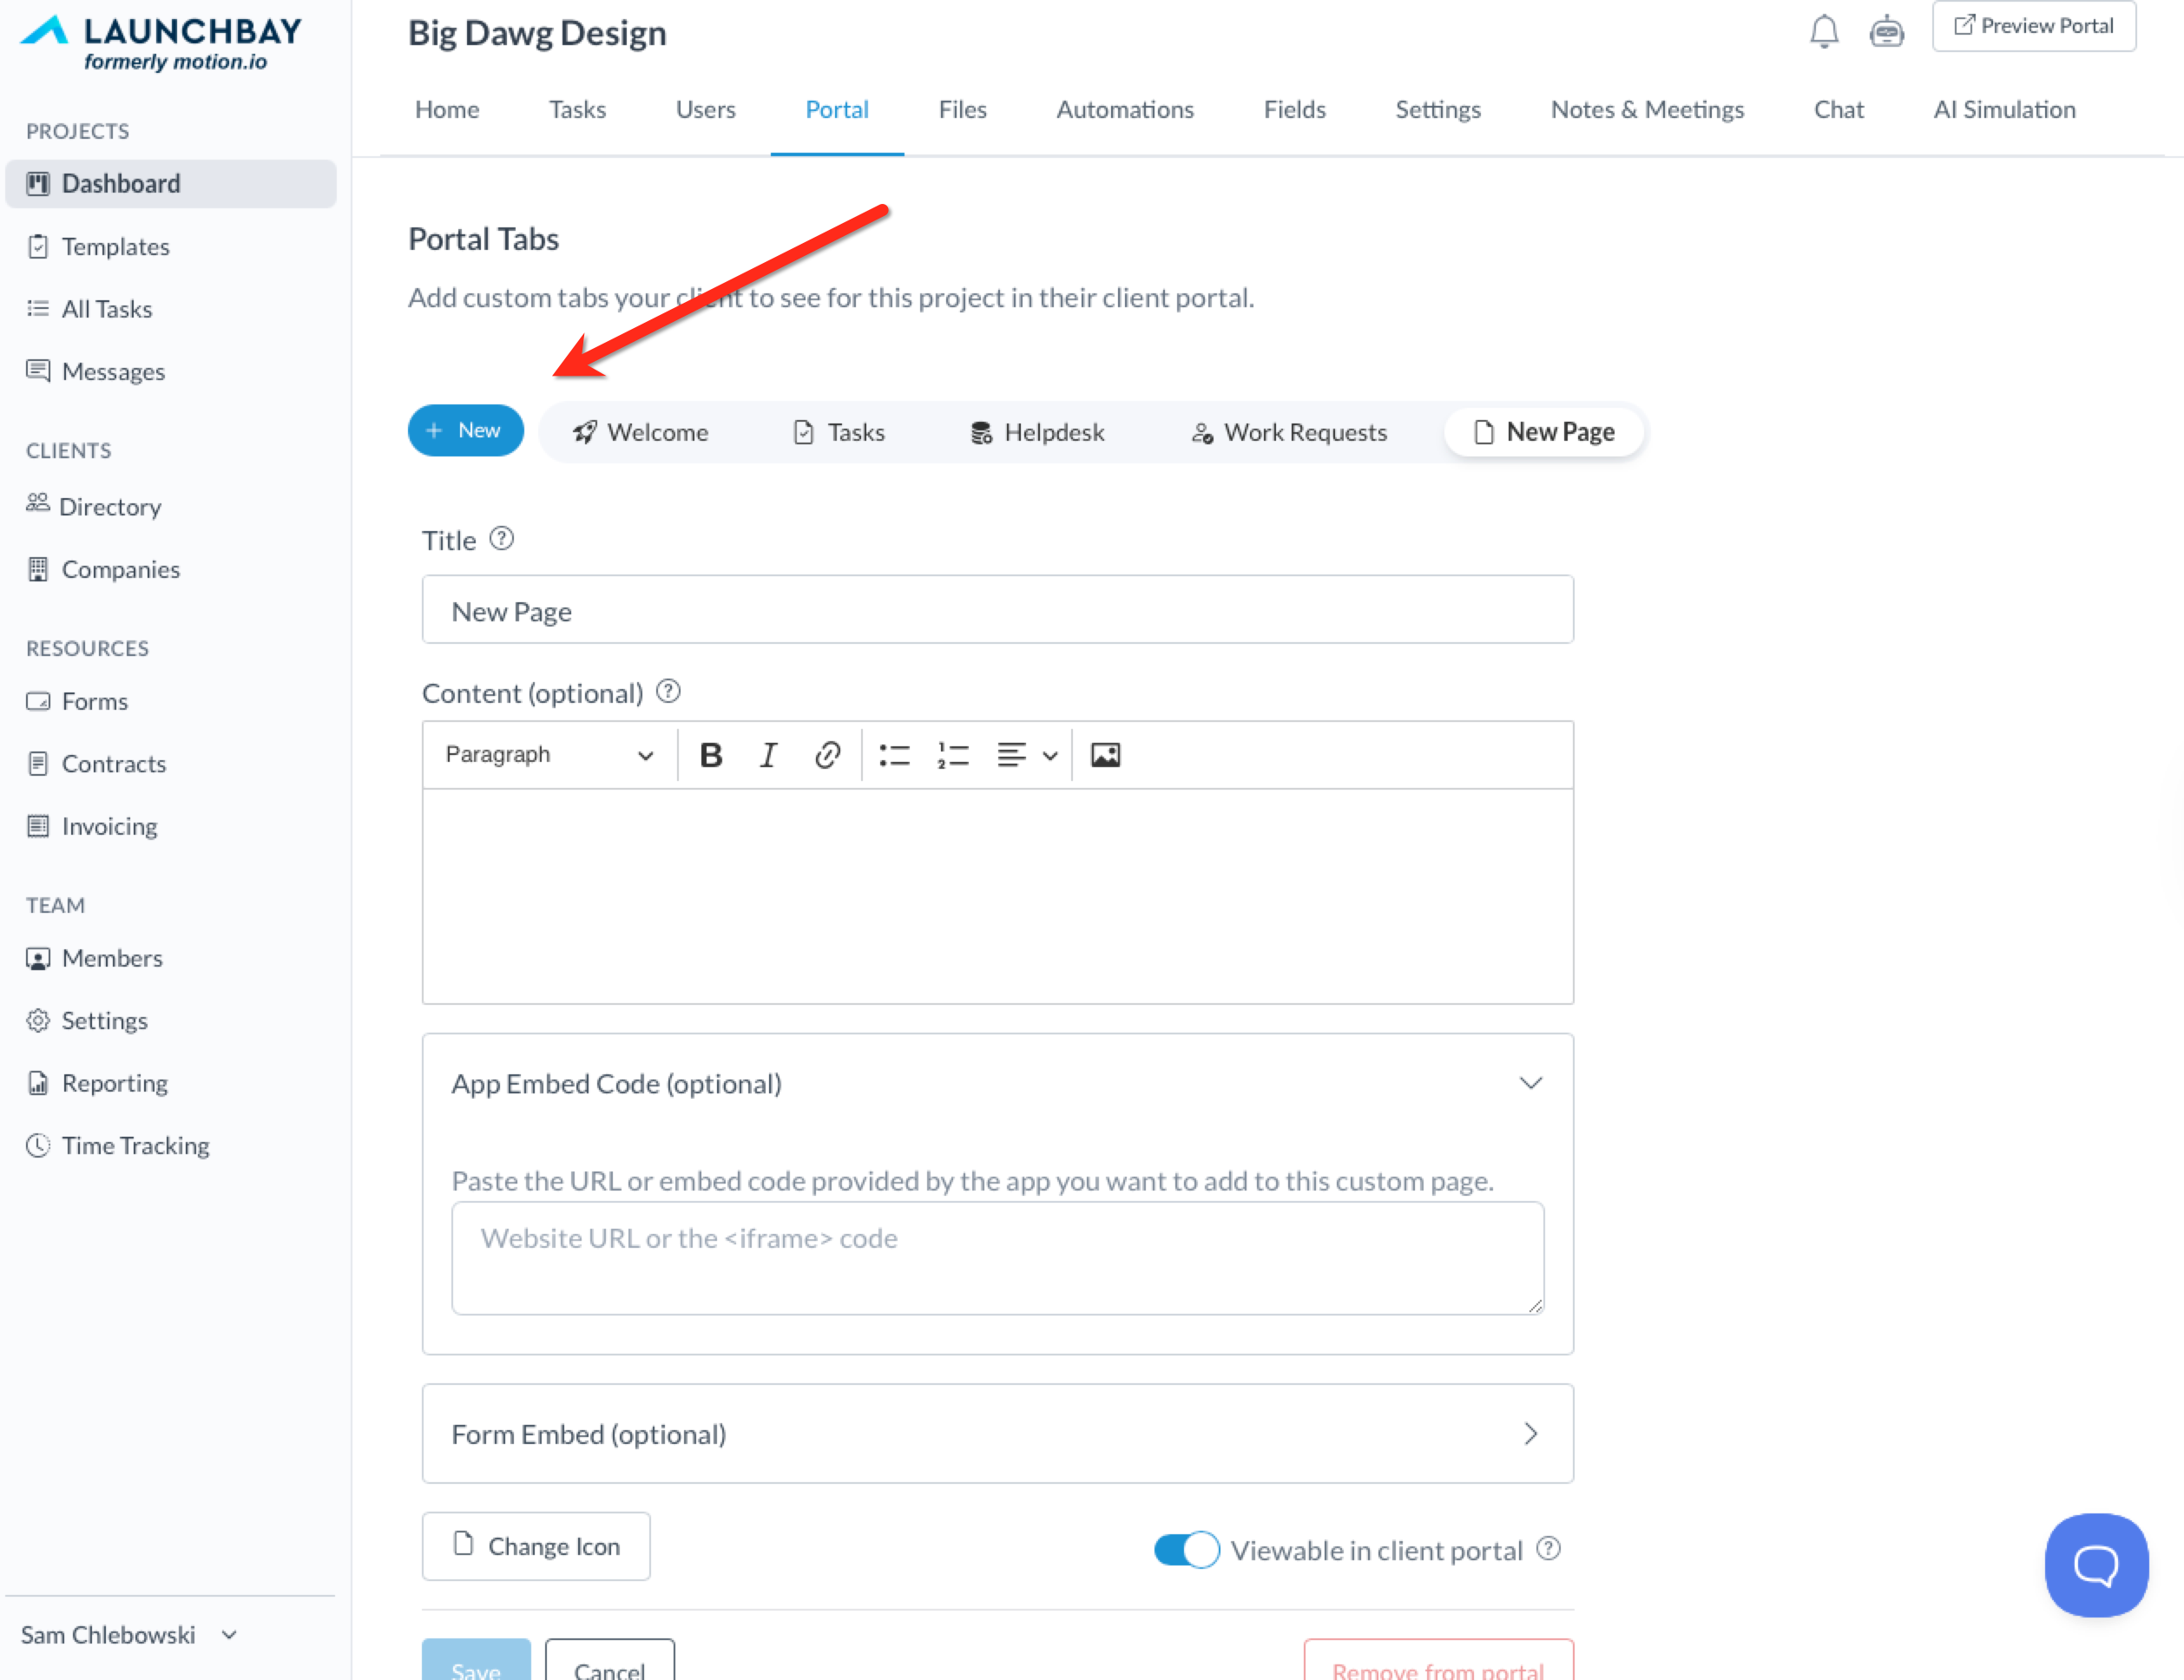Select the Helpdesk portal tab
Viewport: 2184px width, 1680px height.
pos(1037,433)
